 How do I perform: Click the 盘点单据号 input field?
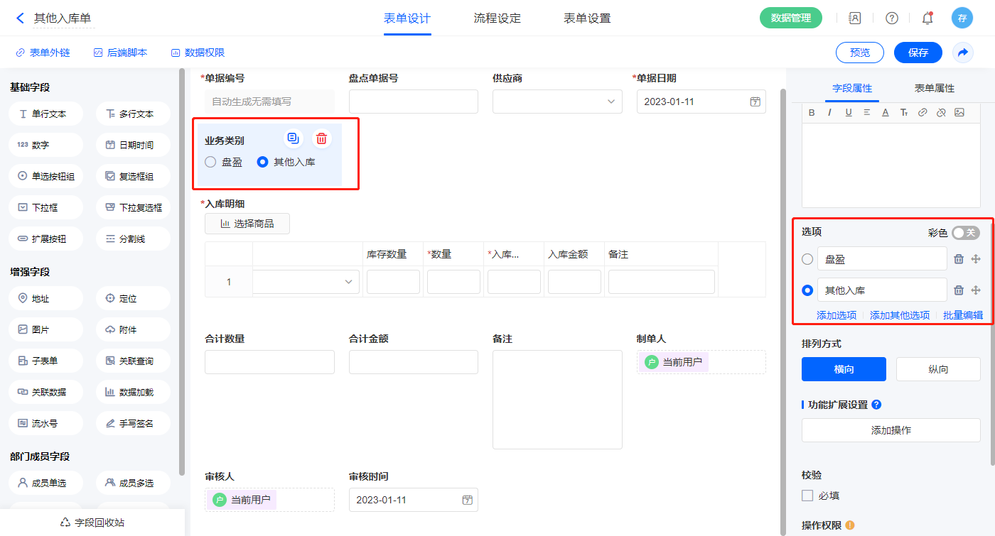(413, 102)
